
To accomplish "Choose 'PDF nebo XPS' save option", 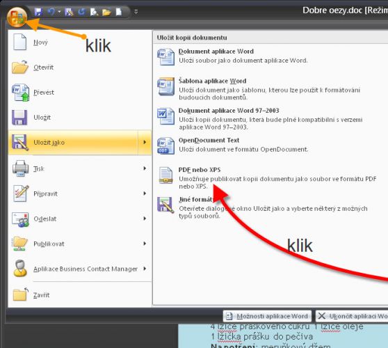I will coord(271,177).
